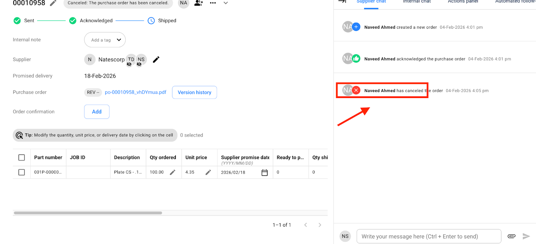The image size is (536, 244).
Task: Open the Add a tag dropdown
Action: click(x=105, y=40)
